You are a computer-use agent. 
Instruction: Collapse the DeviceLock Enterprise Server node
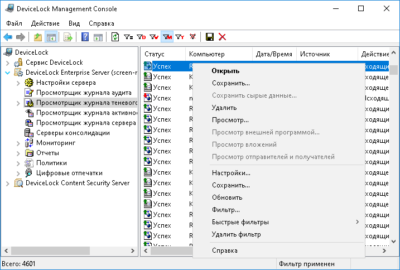[8, 73]
